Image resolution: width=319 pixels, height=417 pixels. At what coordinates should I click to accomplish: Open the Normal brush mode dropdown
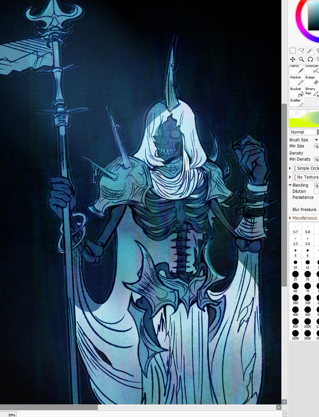point(304,132)
